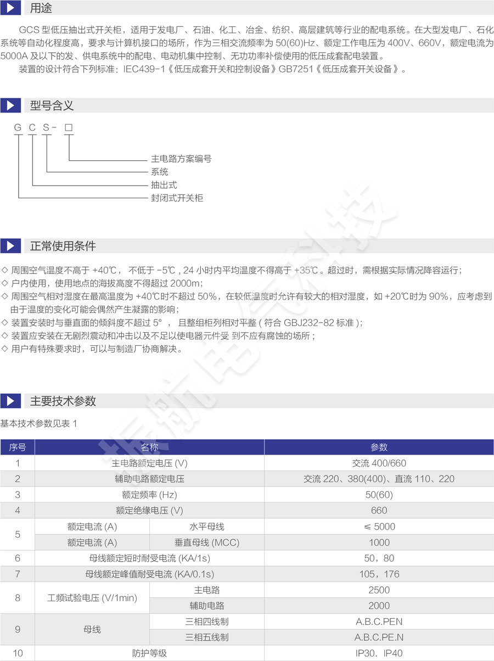This screenshot has height=661, width=494.
Task: Click the diamond bullet before 周围空气温度不高于 +40℃
Action: [x=5, y=270]
